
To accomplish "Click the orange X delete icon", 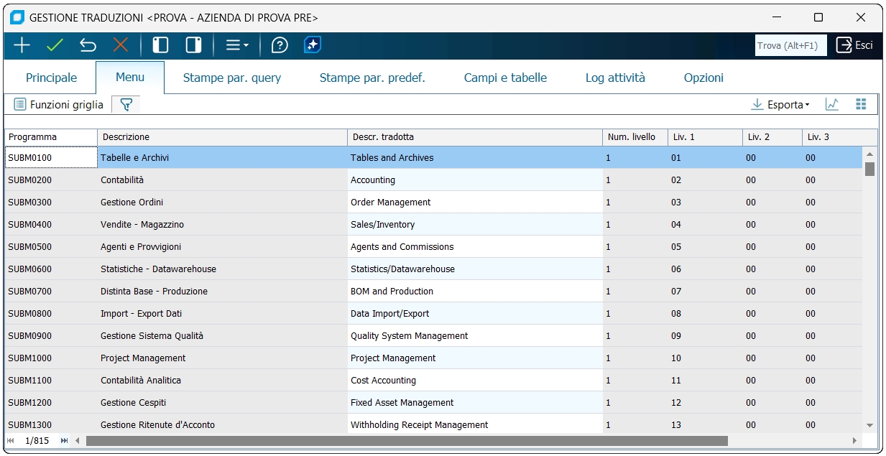I will [x=120, y=45].
